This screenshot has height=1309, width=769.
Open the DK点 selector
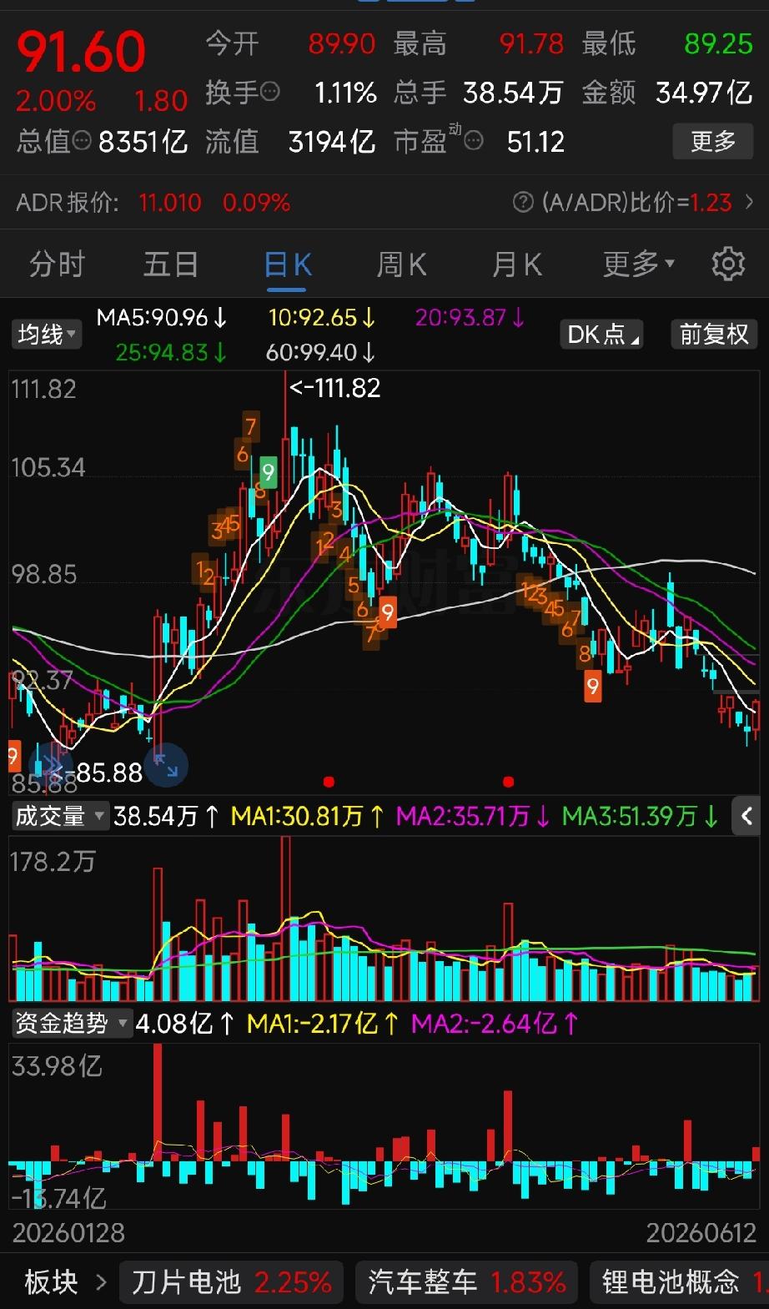coord(601,335)
